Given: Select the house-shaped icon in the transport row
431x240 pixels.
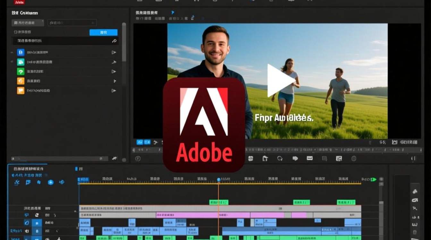Looking at the screenshot, I should (265, 158).
